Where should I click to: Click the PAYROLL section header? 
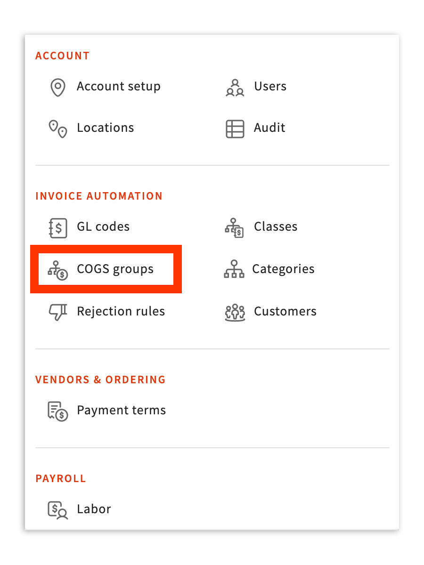61,478
